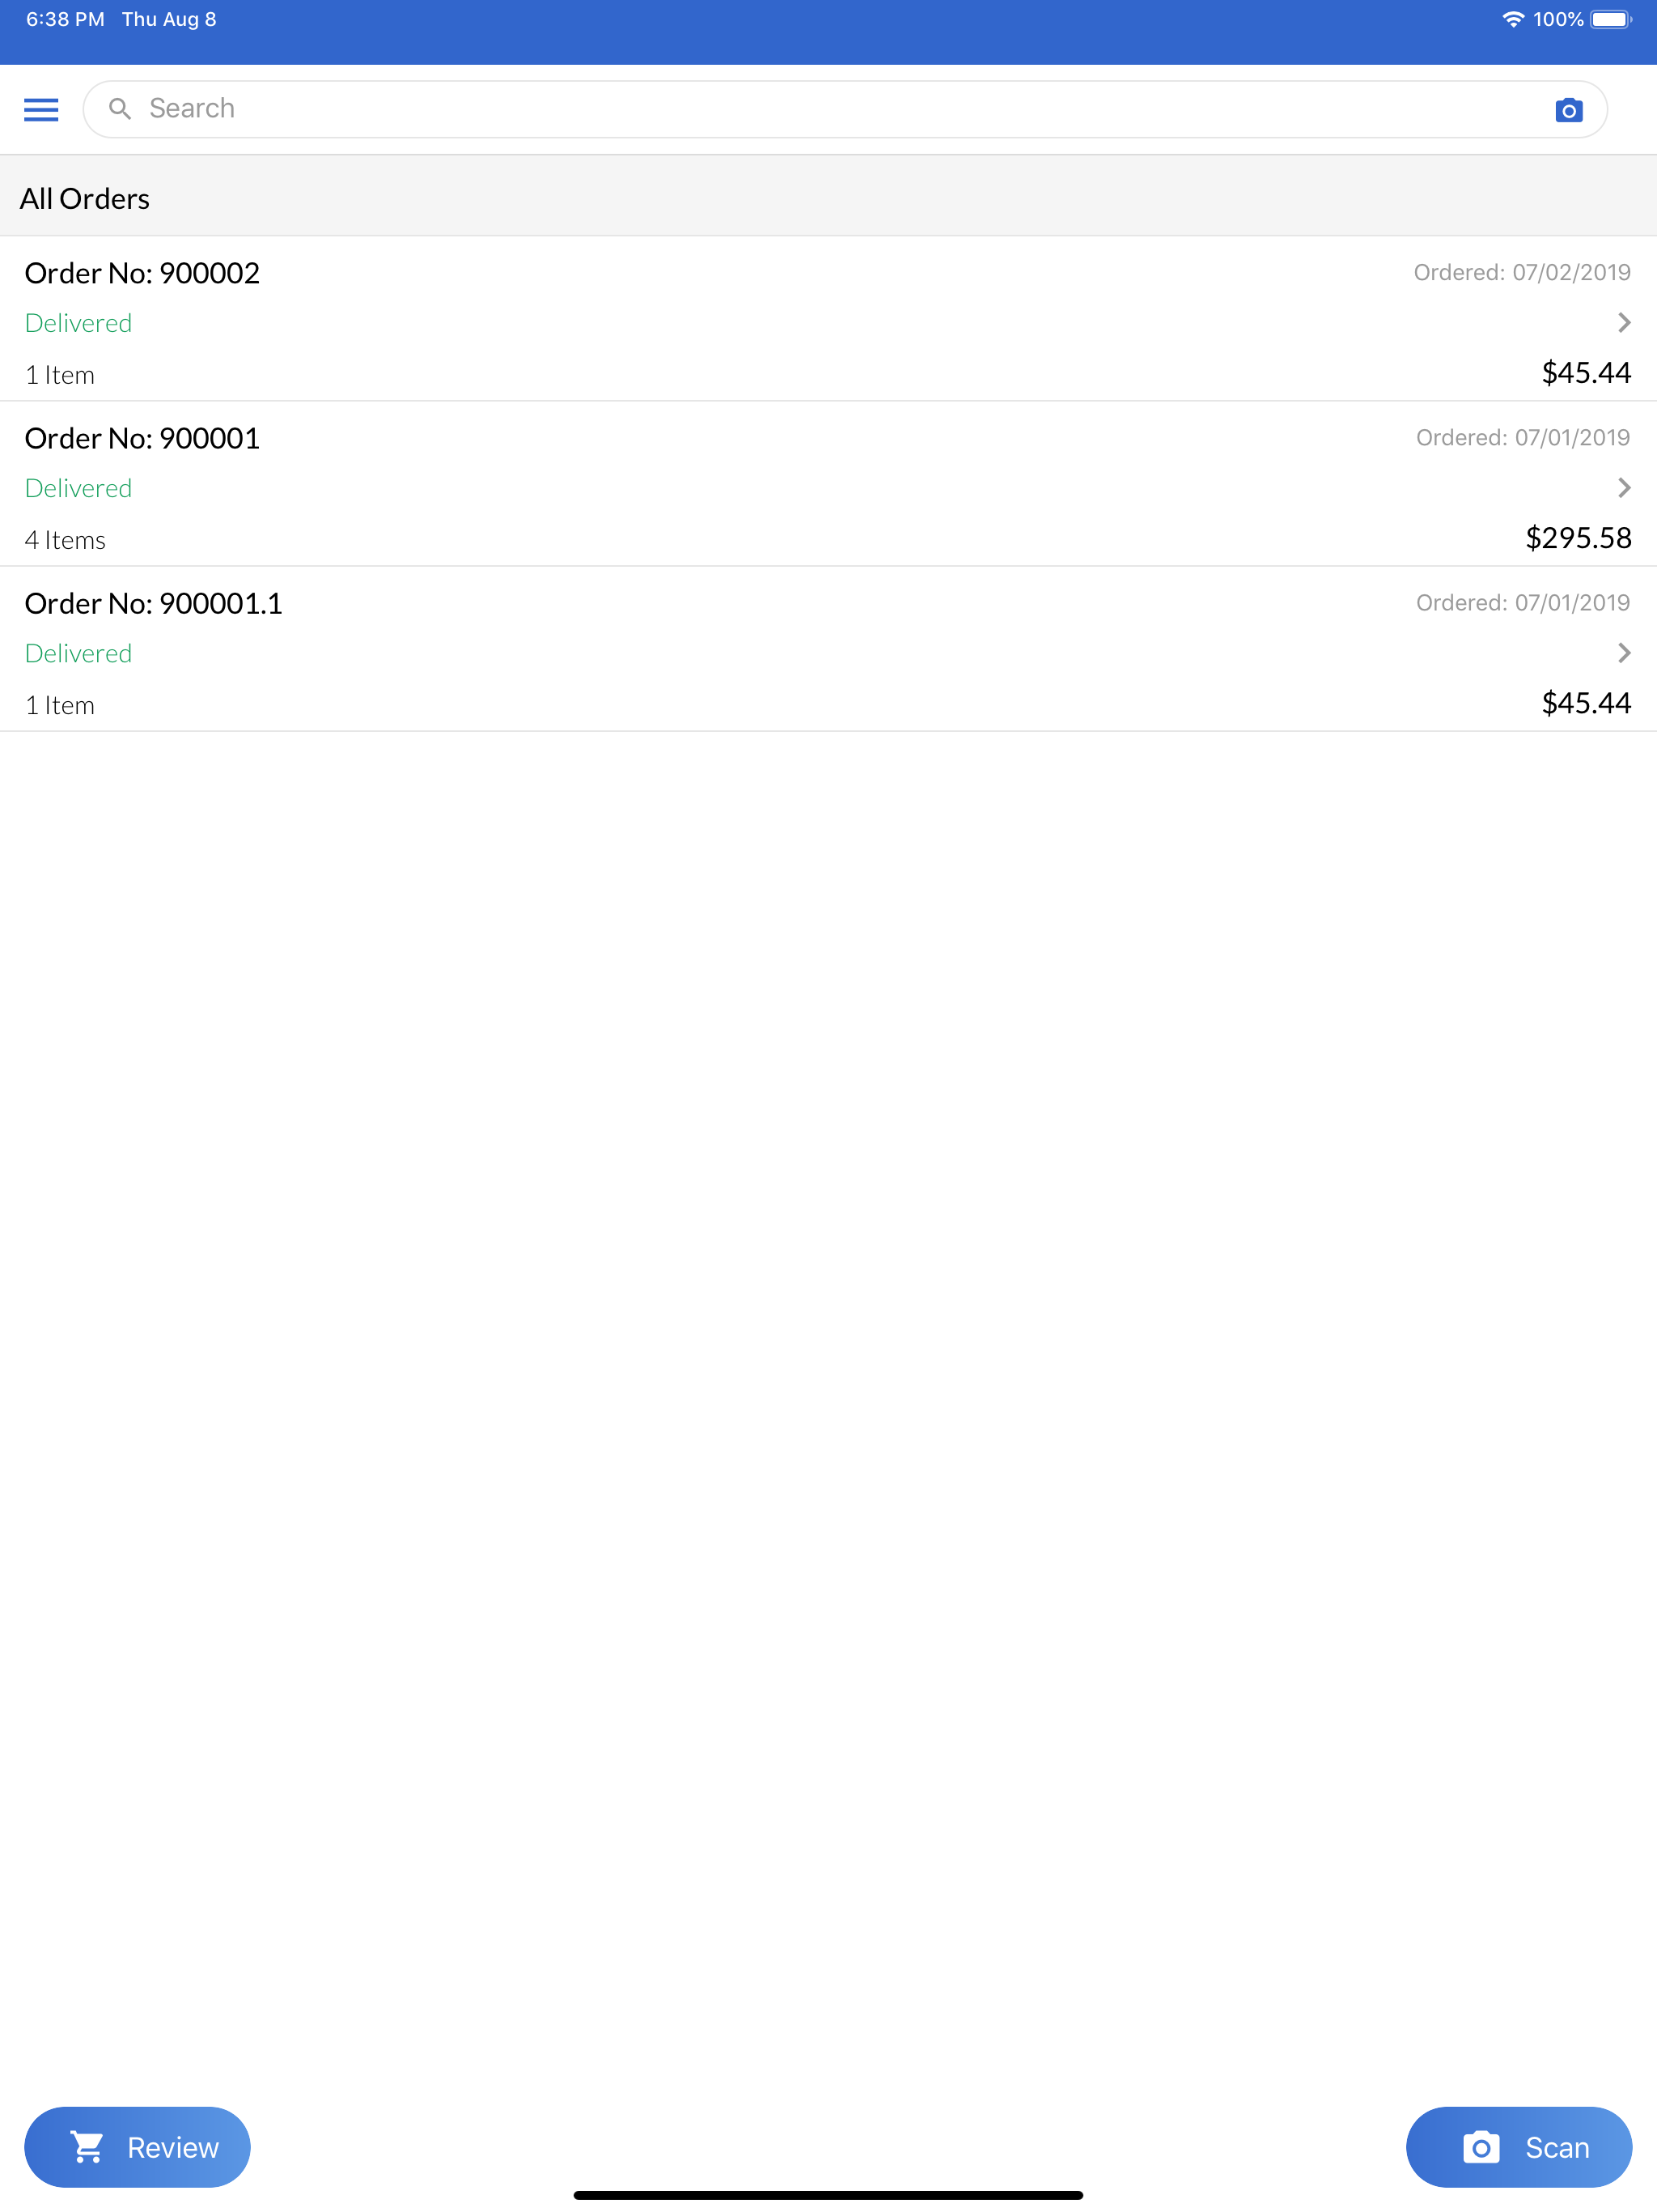Viewport: 1657px width, 2212px height.
Task: Click the Scan button
Action: click(x=1518, y=2146)
